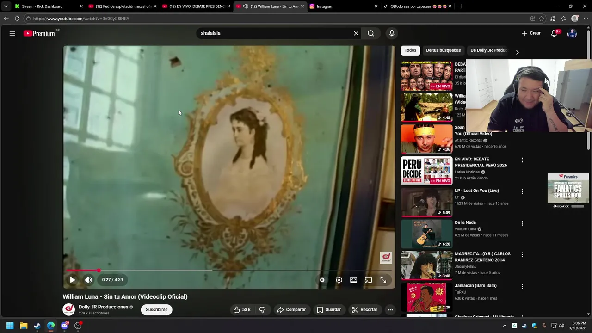Save video using Guardar button
592x333 pixels.
[x=329, y=309]
